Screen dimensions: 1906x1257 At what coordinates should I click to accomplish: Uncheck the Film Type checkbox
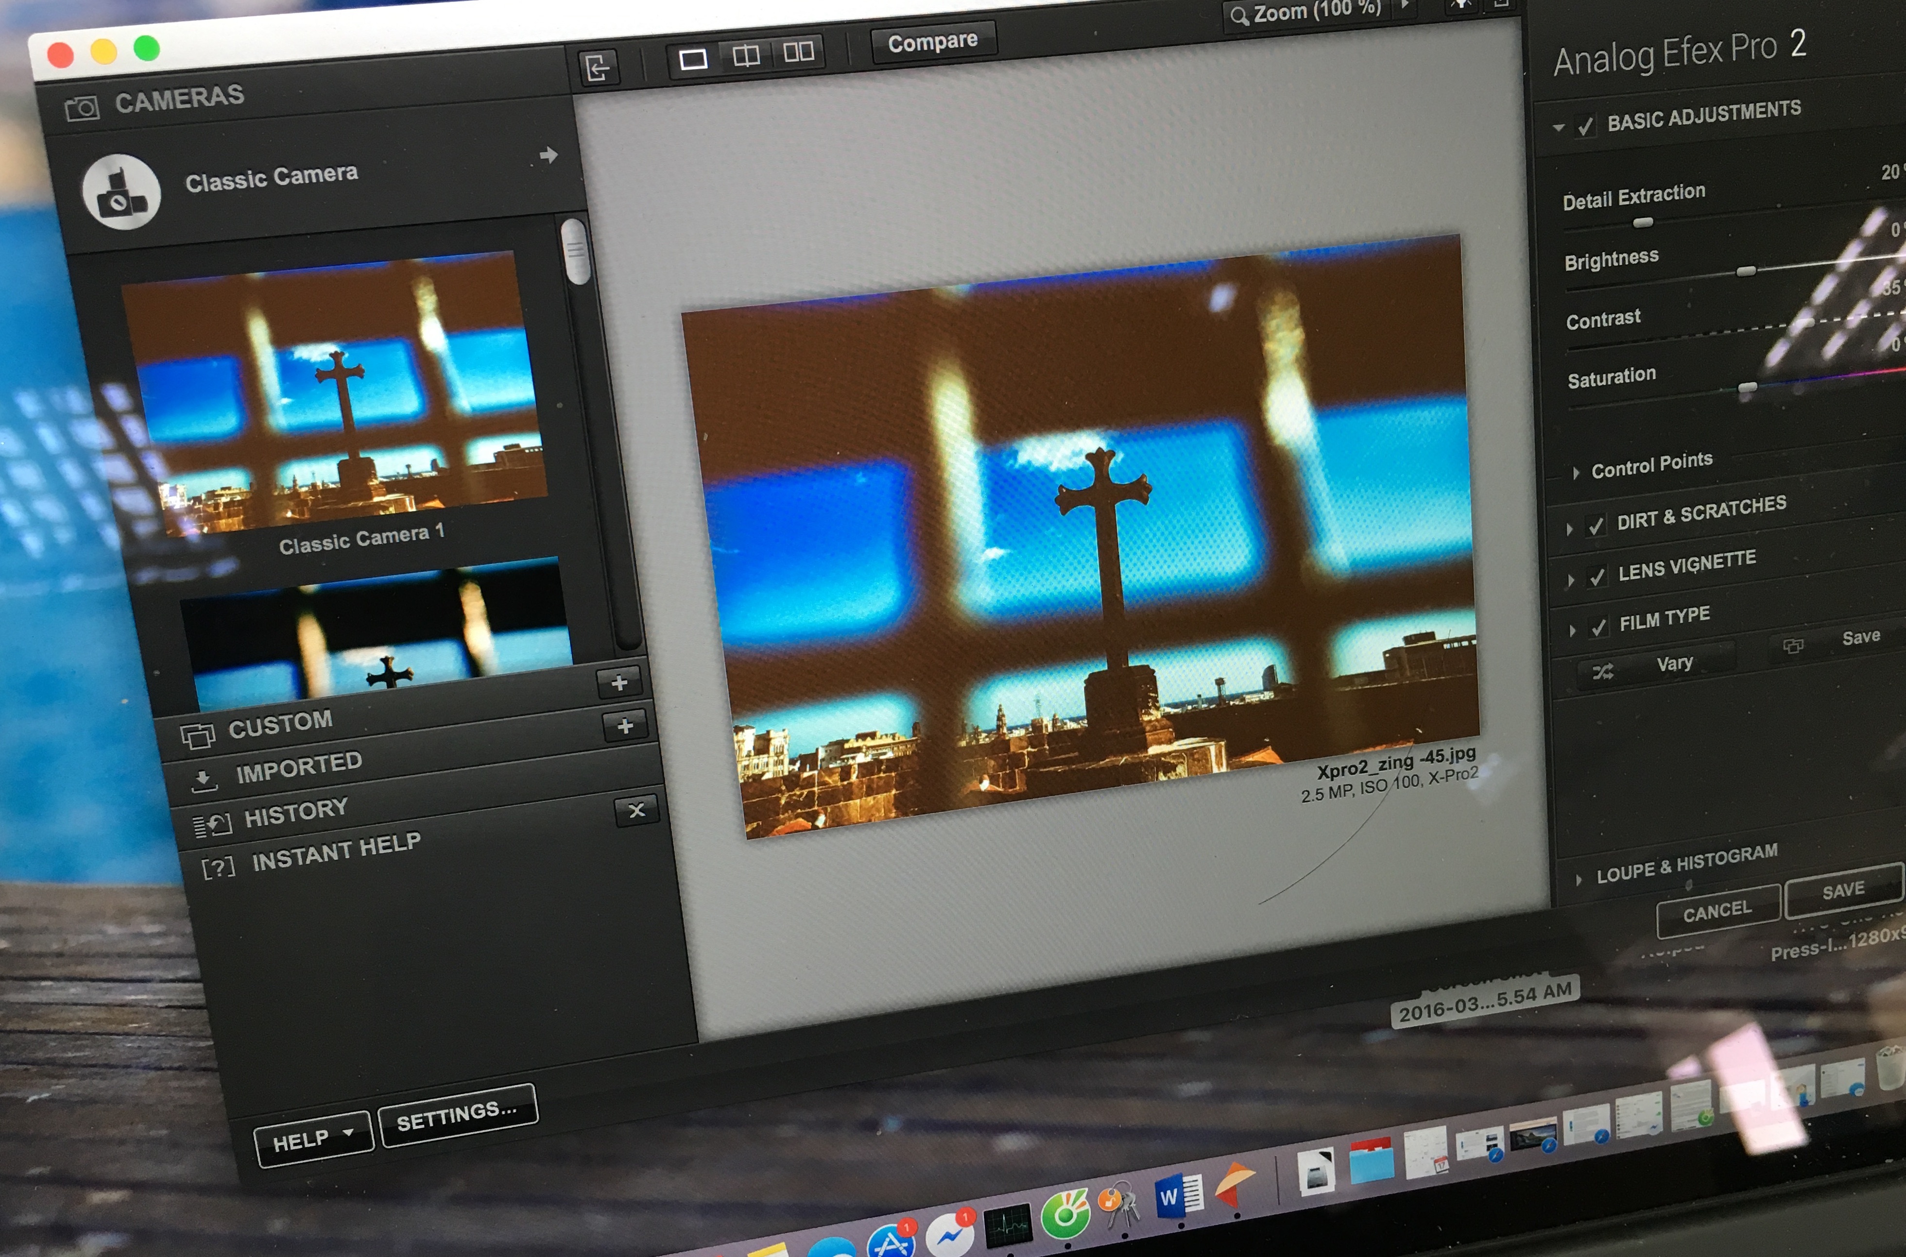(x=1600, y=627)
